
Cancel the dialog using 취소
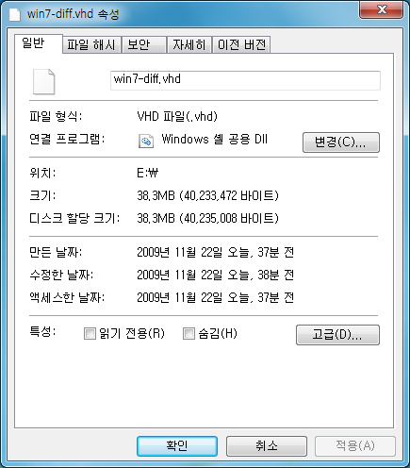coord(267,446)
